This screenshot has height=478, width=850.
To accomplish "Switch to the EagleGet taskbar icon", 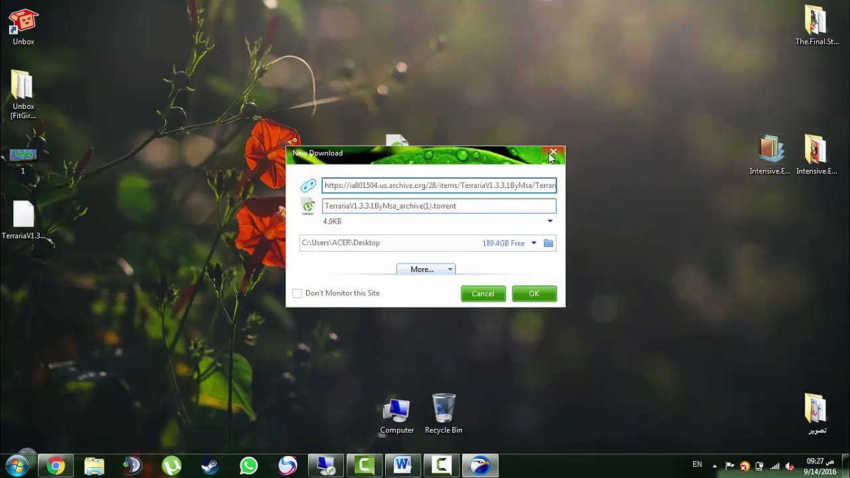I will (480, 465).
